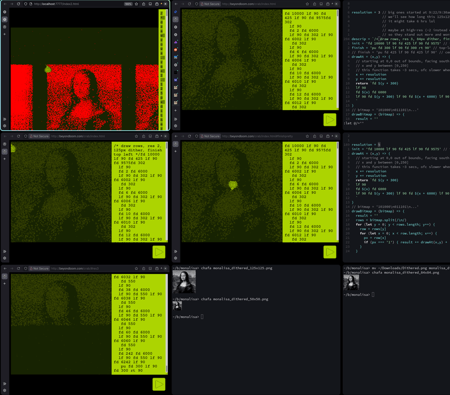
Task: Toggle the sidebar panel icon in localhost window
Action: 150,4
